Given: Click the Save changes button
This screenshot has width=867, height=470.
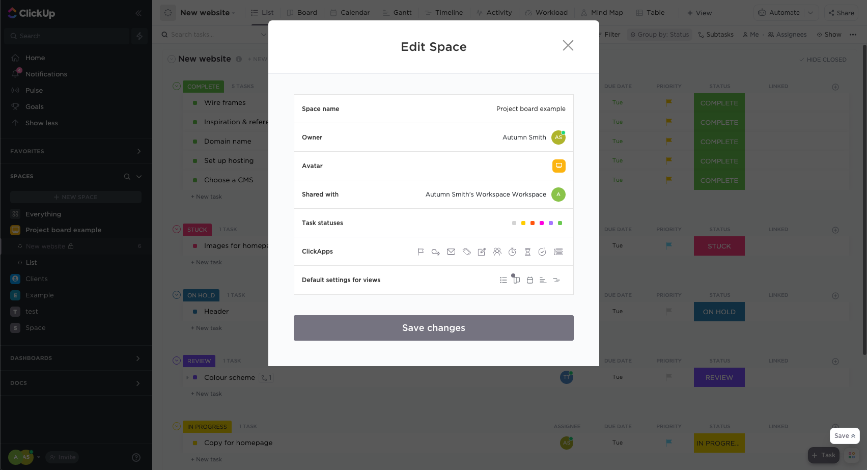Looking at the screenshot, I should [x=433, y=327].
